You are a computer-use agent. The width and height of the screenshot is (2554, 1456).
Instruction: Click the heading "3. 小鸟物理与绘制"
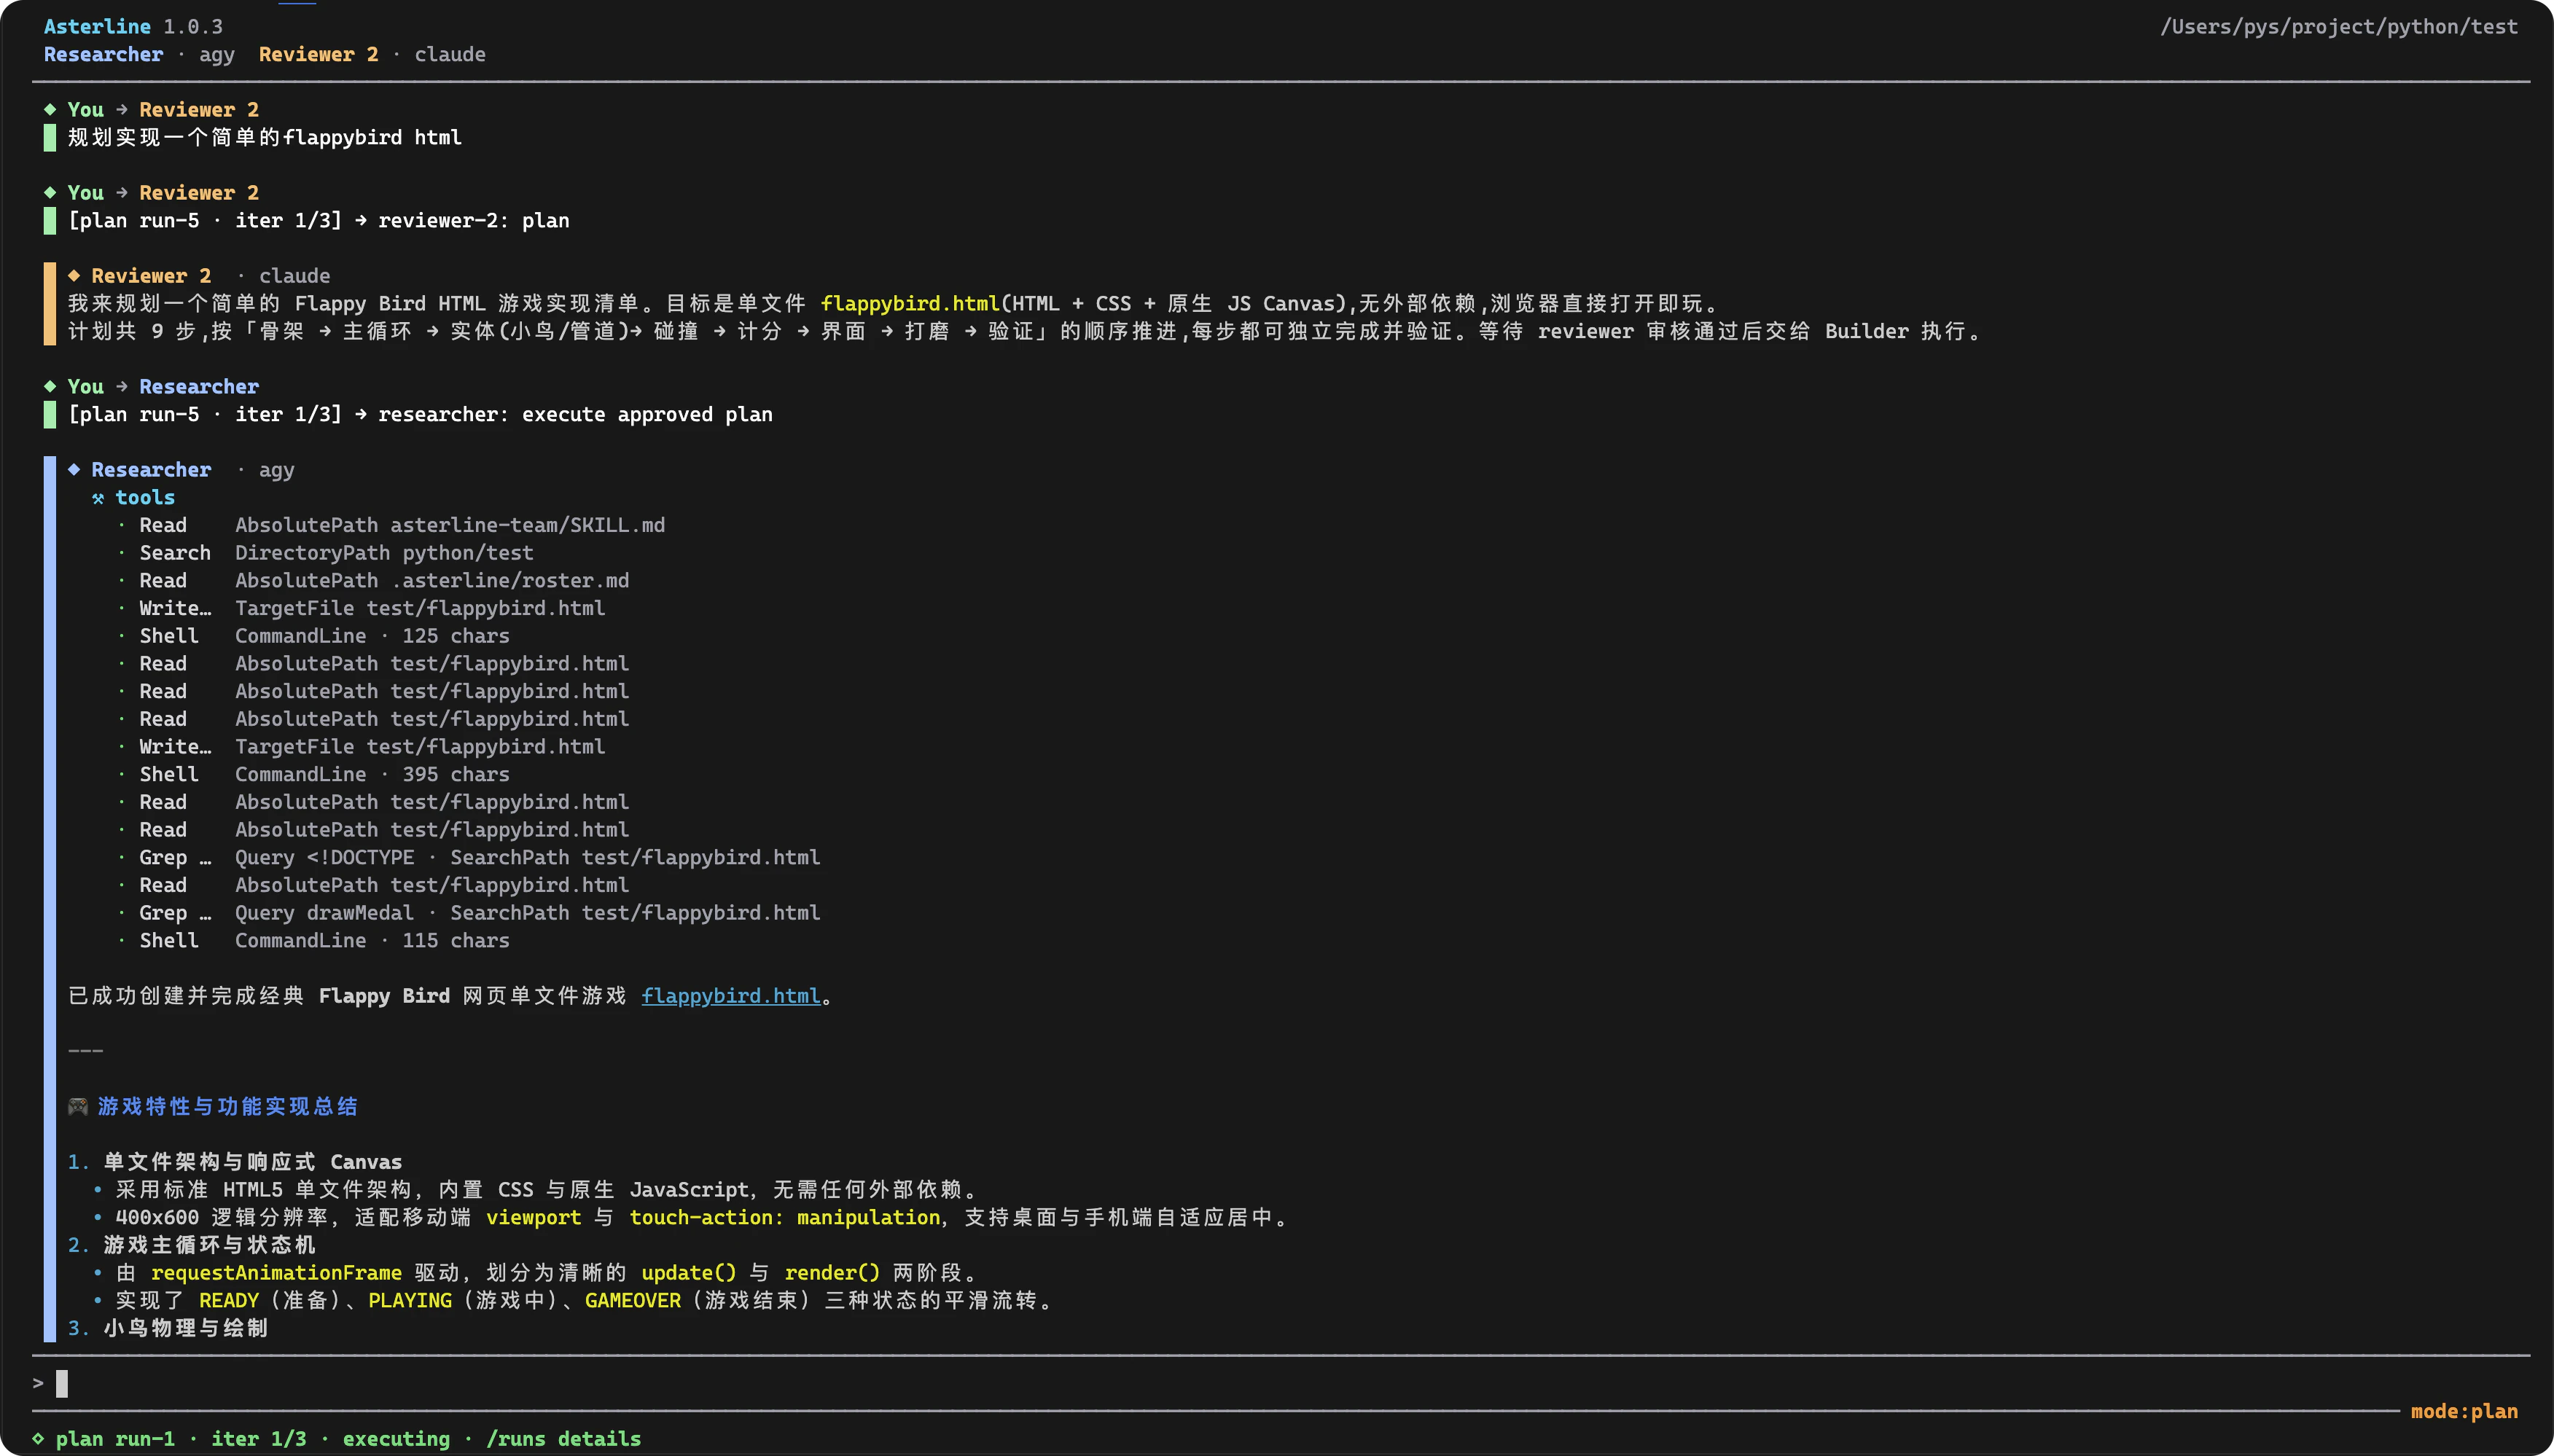(x=168, y=1328)
